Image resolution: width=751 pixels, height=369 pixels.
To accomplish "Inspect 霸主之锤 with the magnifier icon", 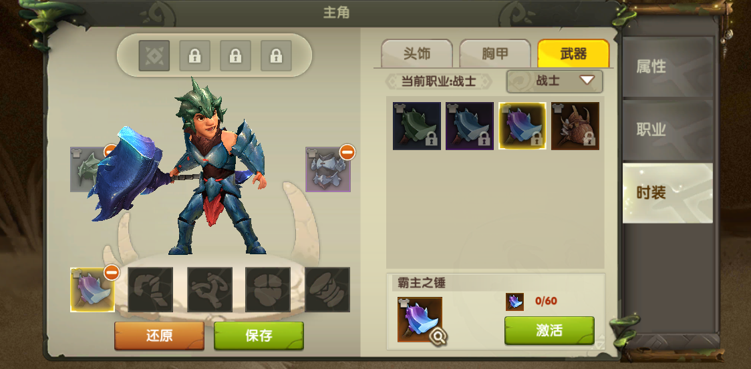I will 438,338.
